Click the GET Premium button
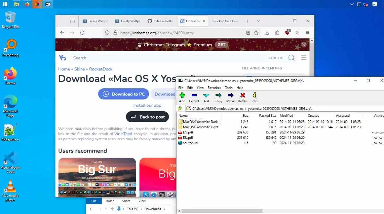384x214 pixels. [x=221, y=45]
